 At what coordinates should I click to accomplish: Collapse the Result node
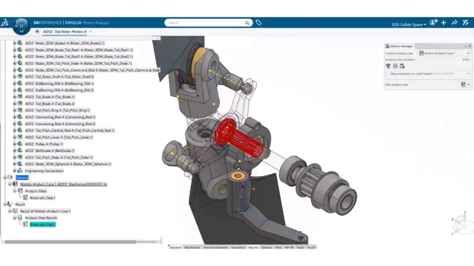click(x=5, y=204)
